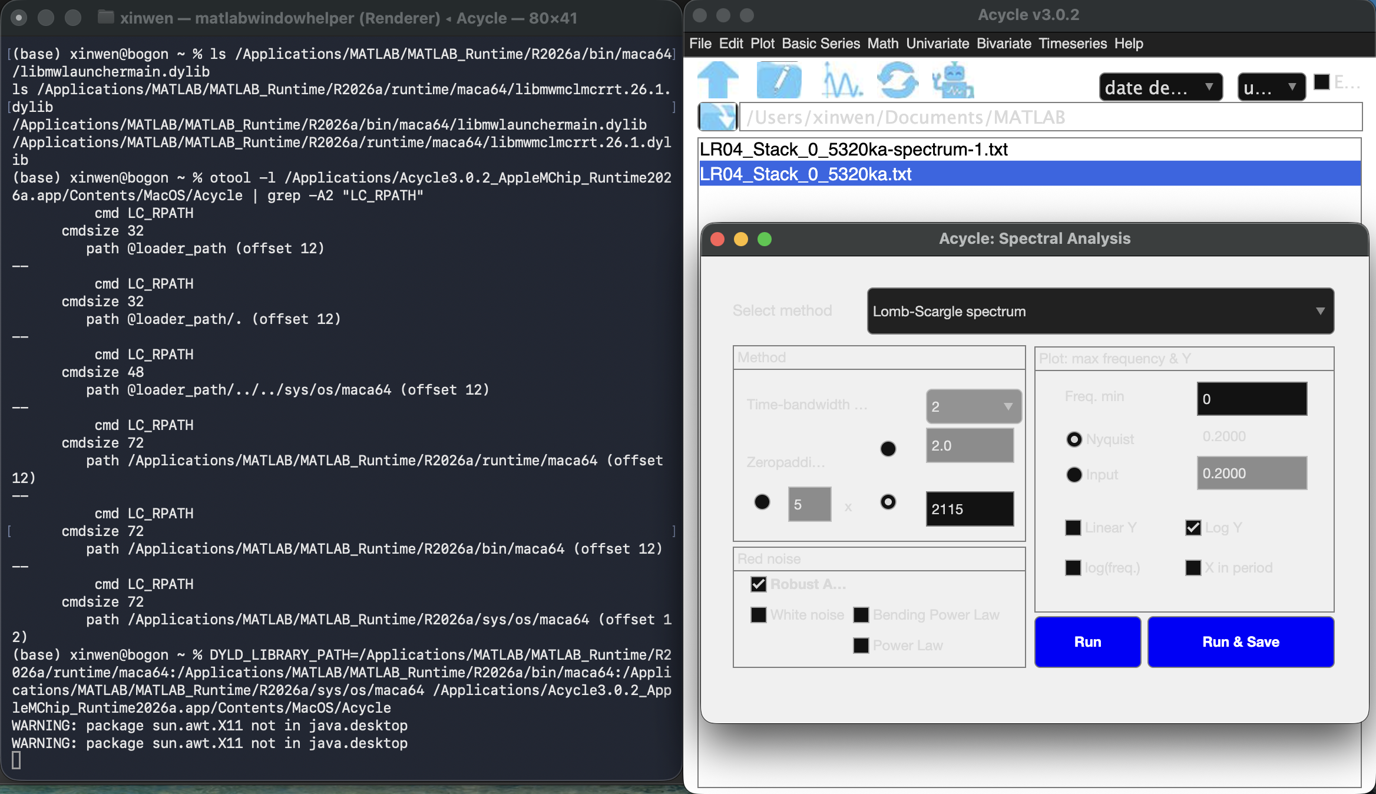Viewport: 1376px width, 794px height.
Task: Uncheck the Robust AR(1) red noise checkbox
Action: (759, 584)
